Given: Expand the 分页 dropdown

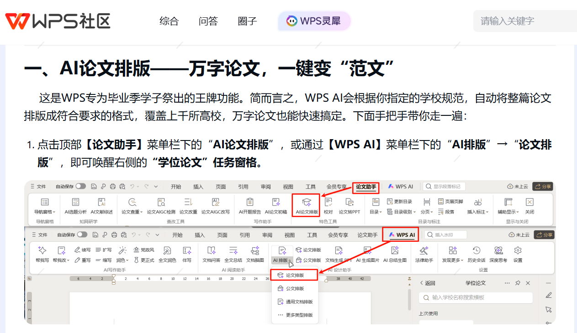Looking at the screenshot, I should click(x=427, y=206).
